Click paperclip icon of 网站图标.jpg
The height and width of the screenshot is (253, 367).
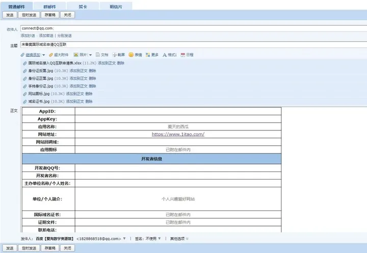point(25,94)
